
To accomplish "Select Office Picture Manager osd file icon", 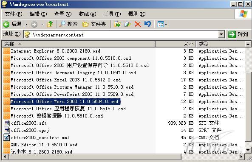I will click(x=7, y=87).
